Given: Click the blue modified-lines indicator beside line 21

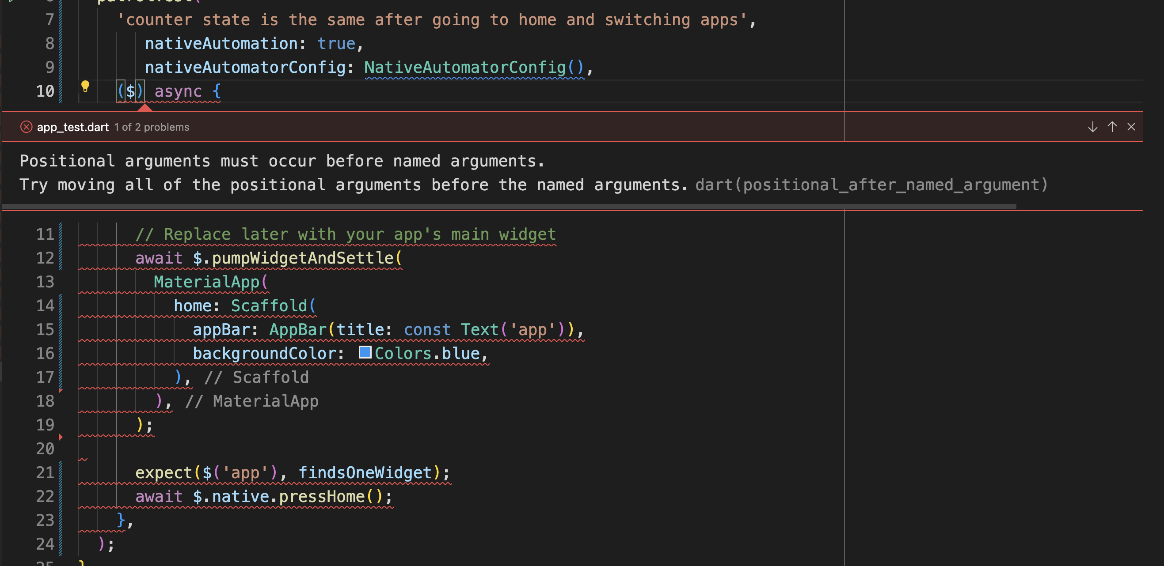Looking at the screenshot, I should (61, 472).
